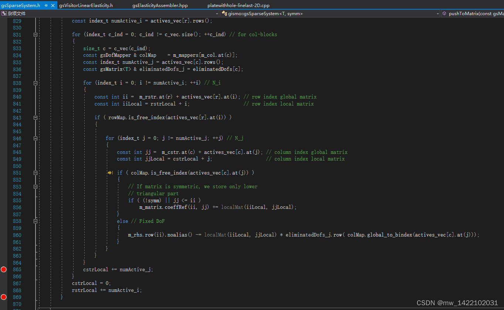Click '// row index local matrix' comment
The image size is (504, 310).
pyautogui.click(x=278, y=104)
